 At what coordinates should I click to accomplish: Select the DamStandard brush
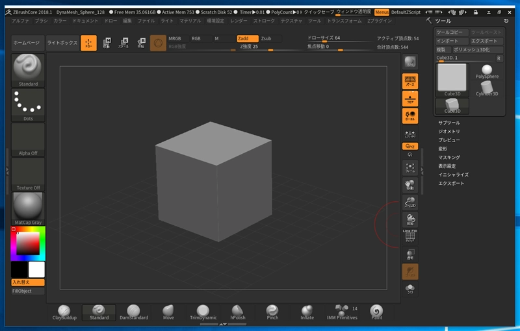pyautogui.click(x=134, y=313)
